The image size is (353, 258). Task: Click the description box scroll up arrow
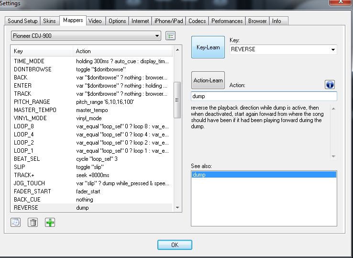[333, 109]
